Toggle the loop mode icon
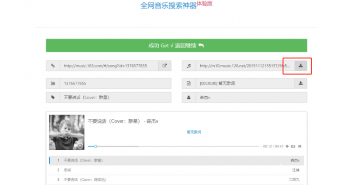The image size is (352, 185). coord(293,146)
